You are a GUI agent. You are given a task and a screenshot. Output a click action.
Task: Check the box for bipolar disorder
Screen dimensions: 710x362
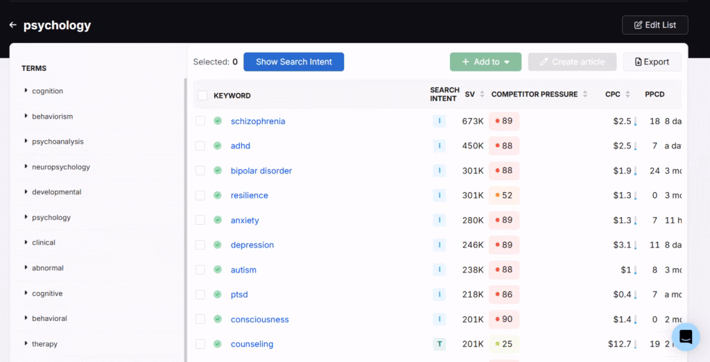(x=200, y=171)
